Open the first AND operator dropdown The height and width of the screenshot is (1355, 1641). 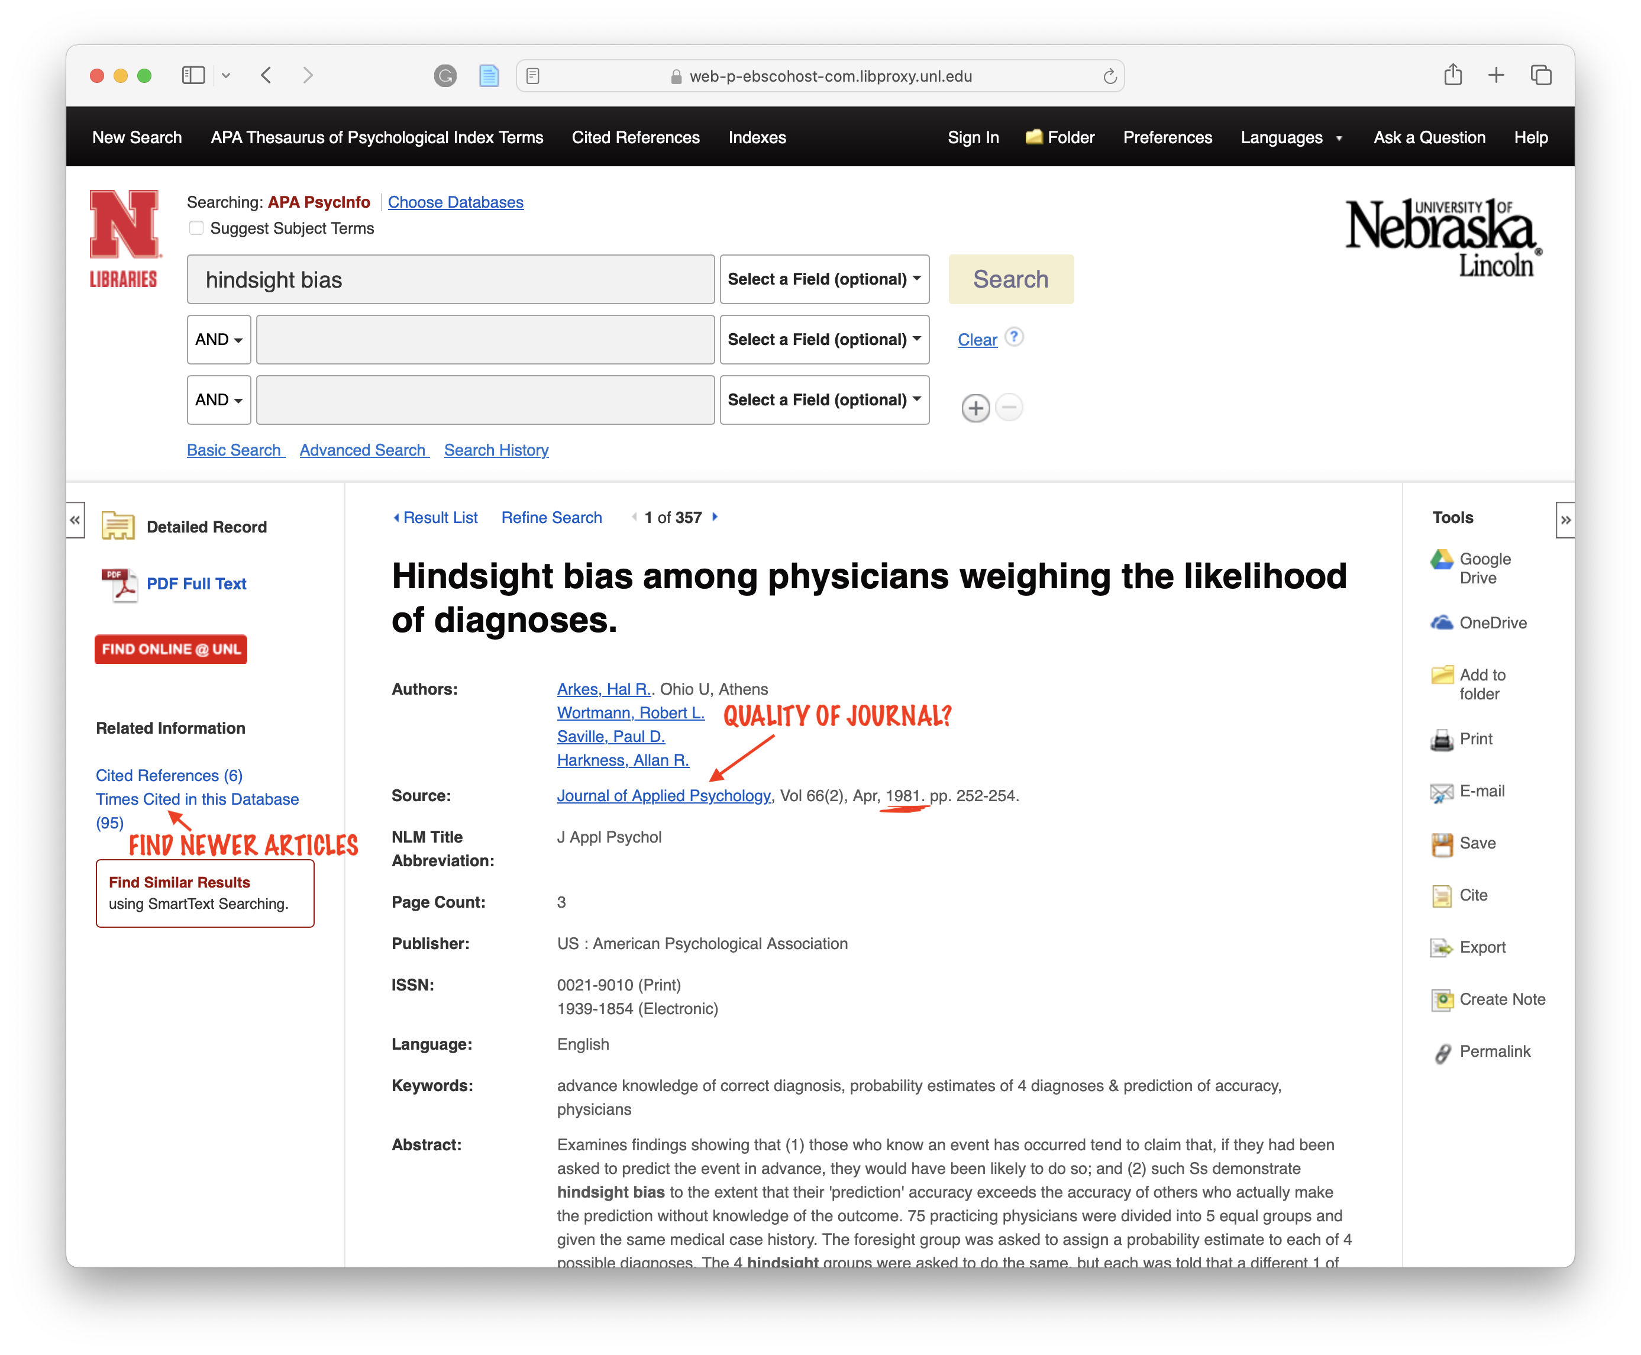[x=218, y=340]
